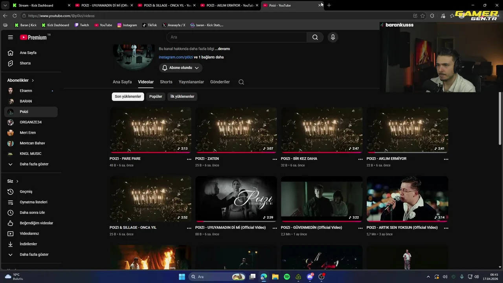Open Shorts from the sidebar
Viewport: 503px width, 283px height.
point(31,63)
